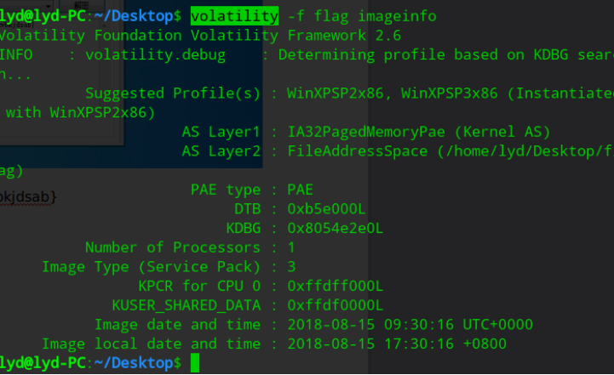Select 'Volatility Foundation Volatility Framework 2.6' line

point(200,36)
